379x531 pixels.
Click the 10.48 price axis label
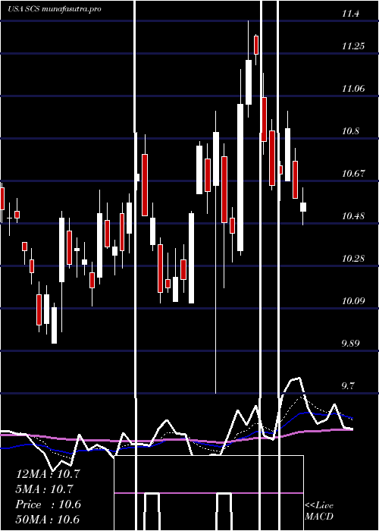(x=353, y=216)
